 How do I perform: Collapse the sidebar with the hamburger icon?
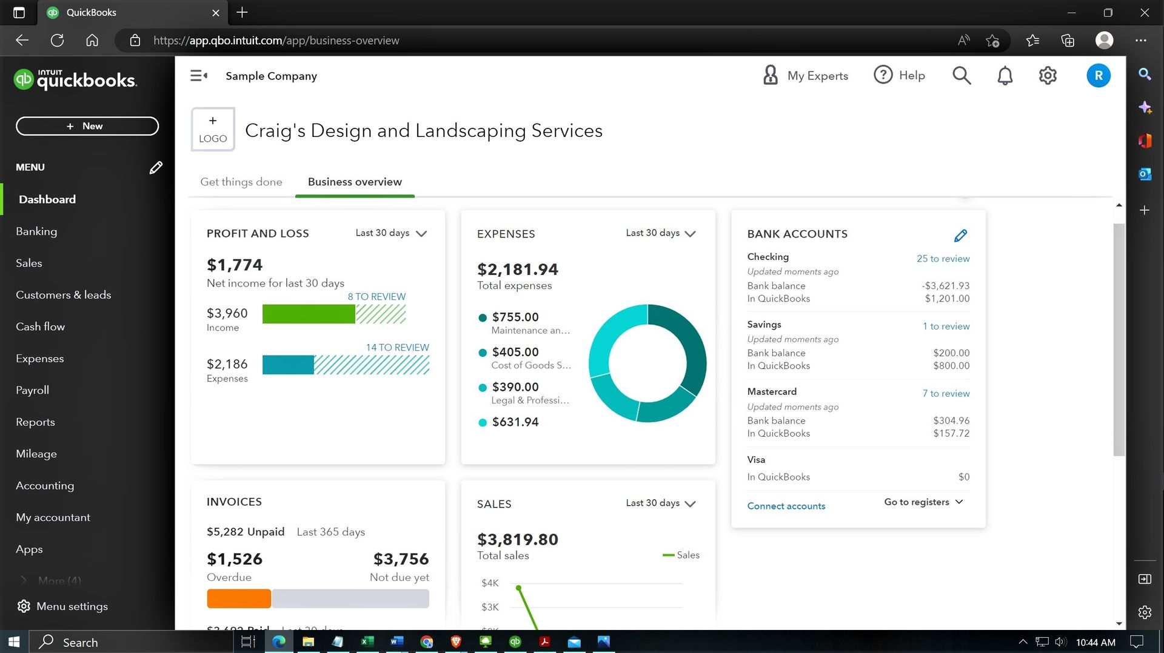pos(199,75)
